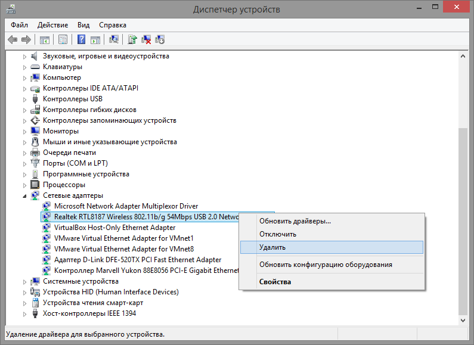Select Контроллеры запоминающих устройств category
Screen dimensions: 474x345
(110, 120)
